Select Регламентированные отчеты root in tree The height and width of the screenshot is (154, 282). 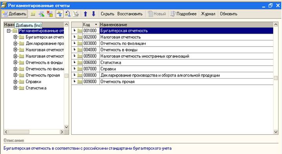tap(41, 31)
